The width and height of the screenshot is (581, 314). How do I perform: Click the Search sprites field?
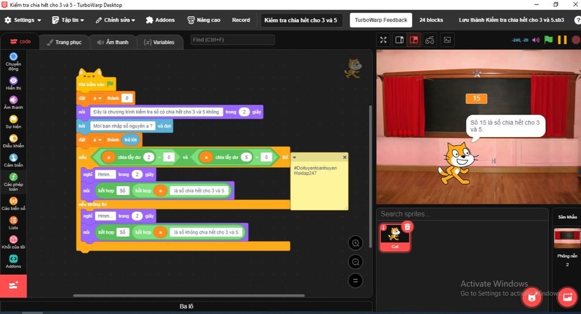pos(462,214)
